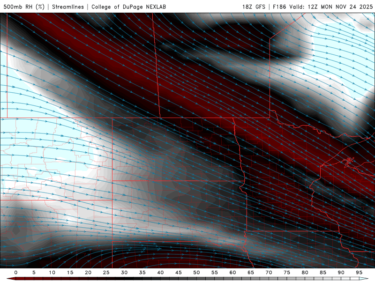The width and height of the screenshot is (375, 281).
Task: Click legend label '0' on the RH scale
Action: point(16,273)
